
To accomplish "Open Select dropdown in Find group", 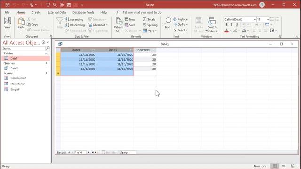I will (181, 30).
